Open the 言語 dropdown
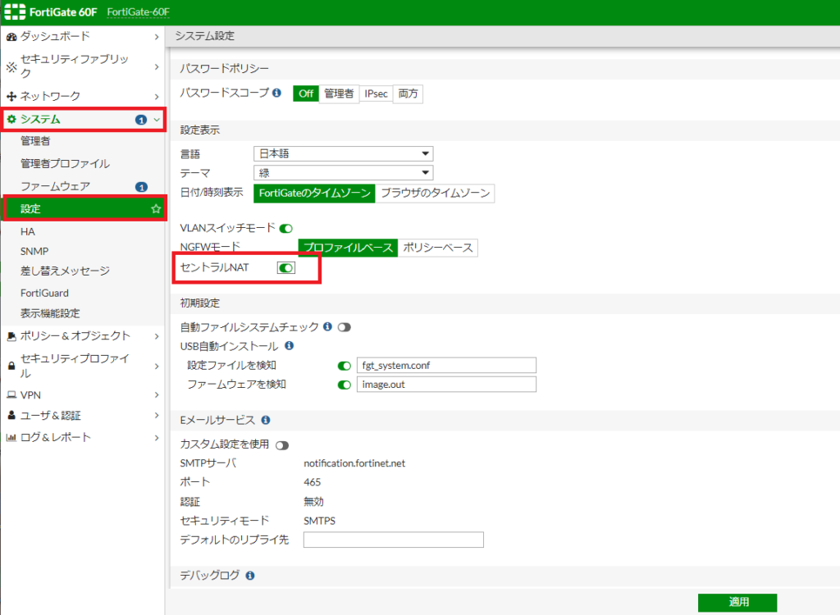 [343, 153]
